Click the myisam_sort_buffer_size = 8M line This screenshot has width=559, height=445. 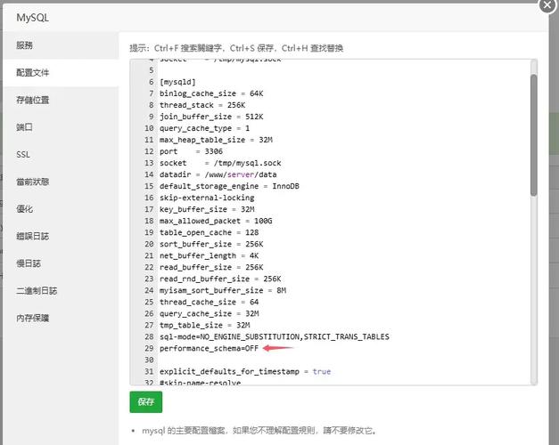[223, 290]
